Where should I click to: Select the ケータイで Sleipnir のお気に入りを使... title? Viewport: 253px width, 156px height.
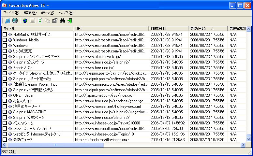(43, 73)
